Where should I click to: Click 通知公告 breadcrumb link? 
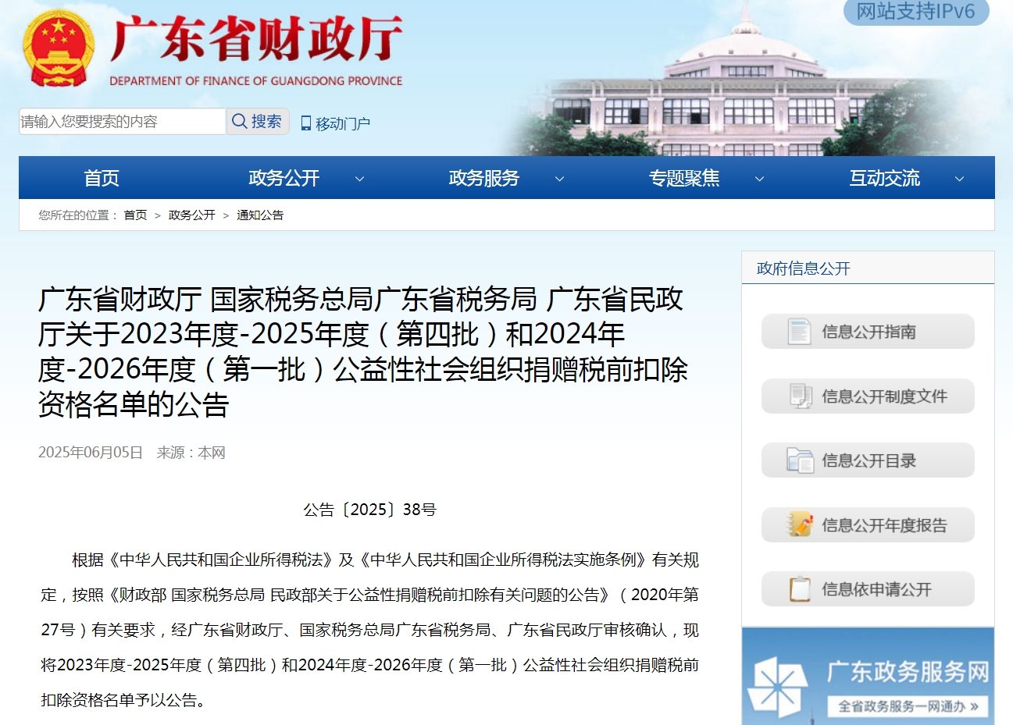(x=260, y=215)
